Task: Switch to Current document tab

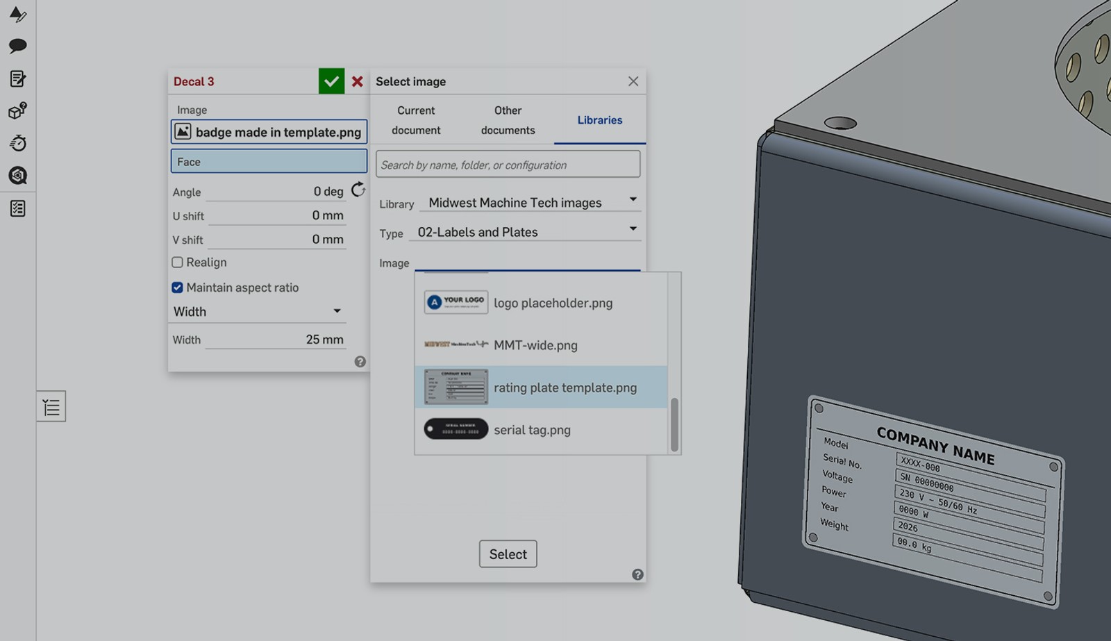Action: click(x=416, y=120)
